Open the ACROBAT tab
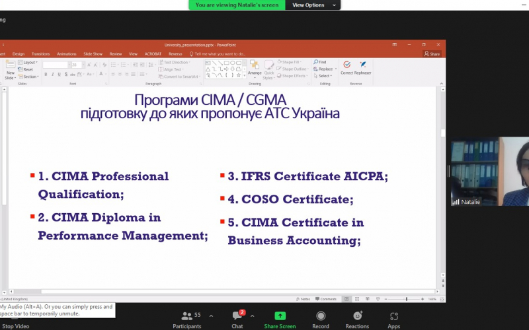The image size is (529, 330). coord(153,54)
